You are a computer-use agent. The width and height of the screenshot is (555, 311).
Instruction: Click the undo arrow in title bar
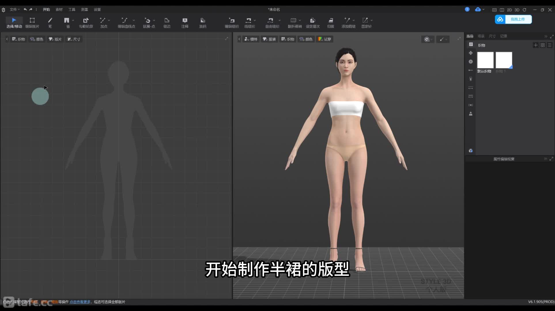[x=25, y=10]
